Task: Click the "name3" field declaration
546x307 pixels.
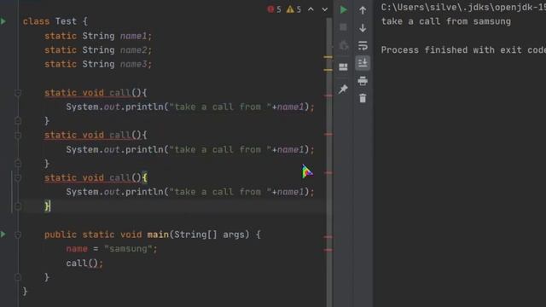Action: tap(98, 65)
